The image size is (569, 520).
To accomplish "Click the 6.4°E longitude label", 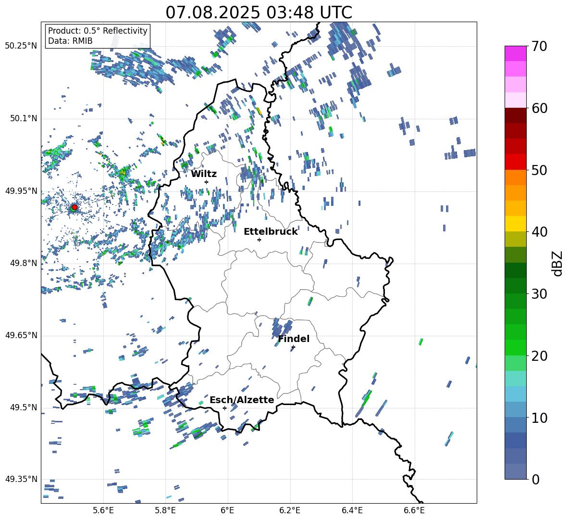I will click(x=352, y=510).
